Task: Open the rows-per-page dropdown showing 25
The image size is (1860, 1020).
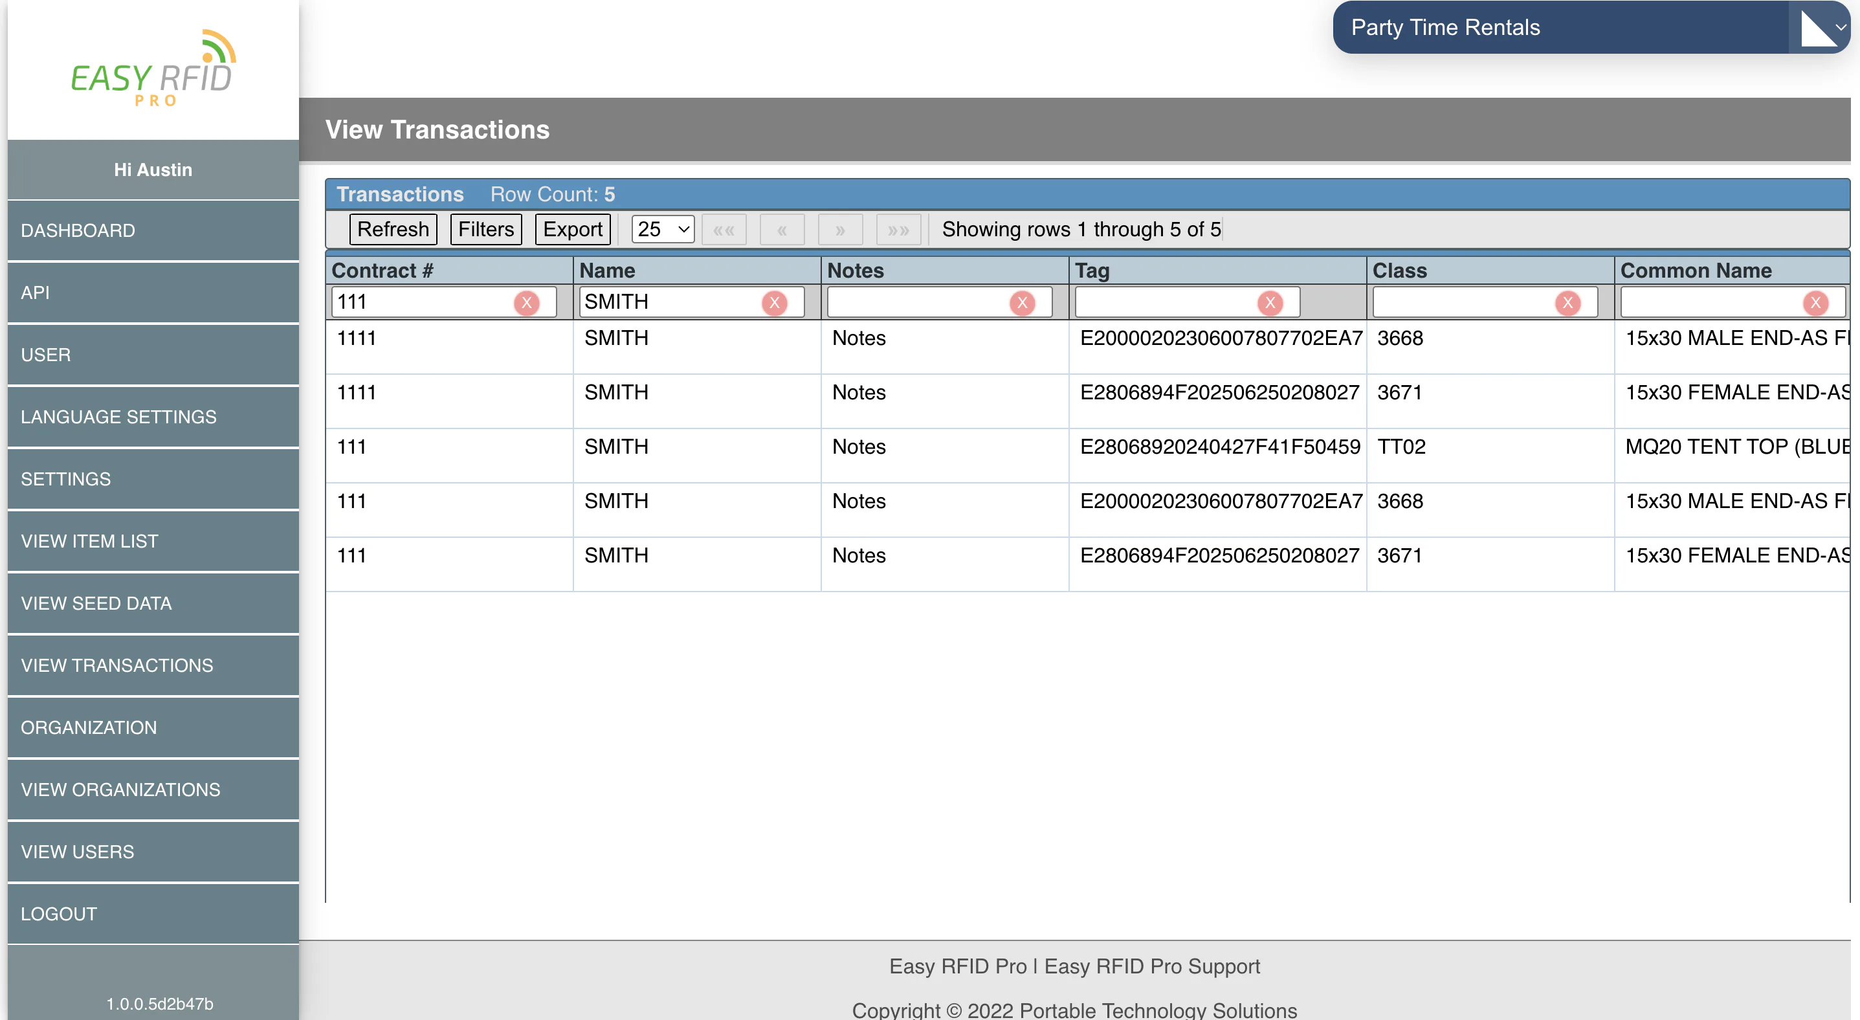Action: coord(663,230)
